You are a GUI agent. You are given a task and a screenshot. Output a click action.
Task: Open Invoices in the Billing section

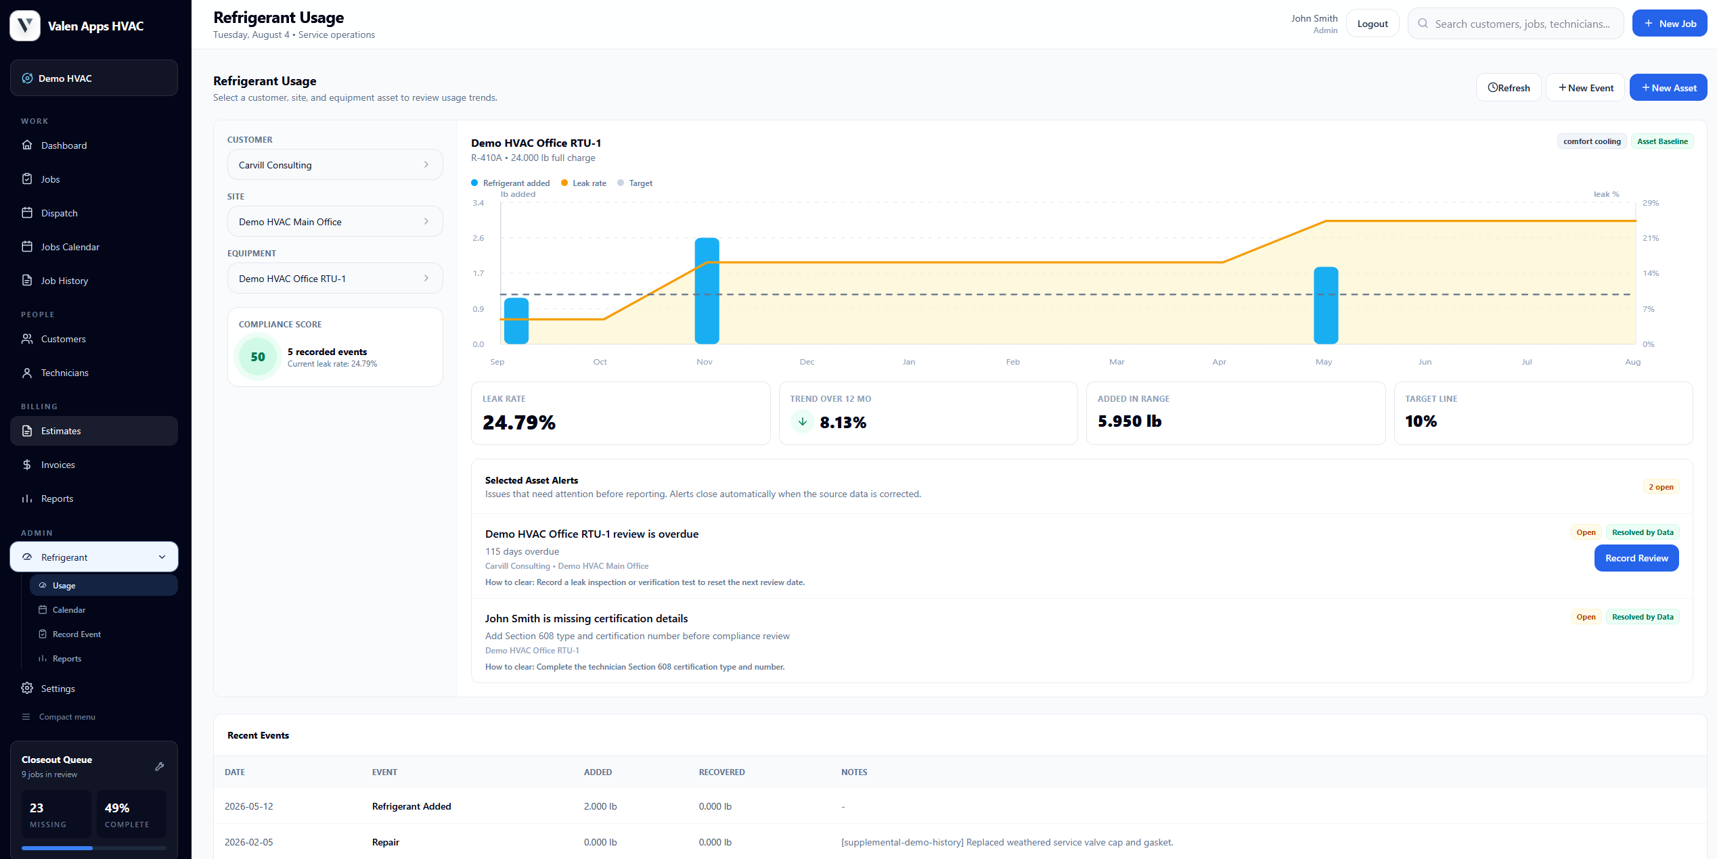point(94,464)
